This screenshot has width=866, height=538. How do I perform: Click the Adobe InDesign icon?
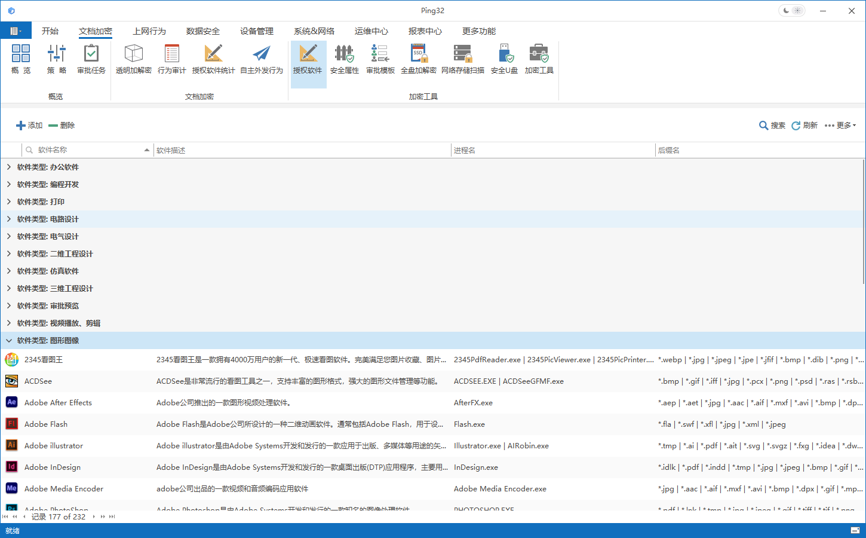tap(11, 467)
